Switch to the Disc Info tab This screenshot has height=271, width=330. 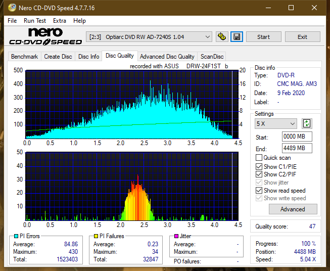88,57
